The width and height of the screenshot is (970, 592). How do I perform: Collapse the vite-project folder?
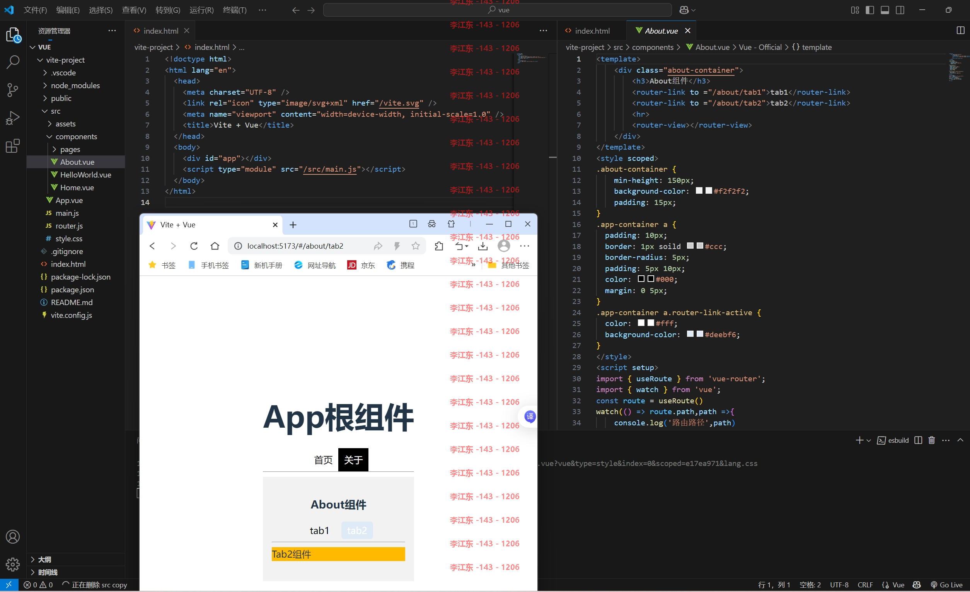coord(40,60)
